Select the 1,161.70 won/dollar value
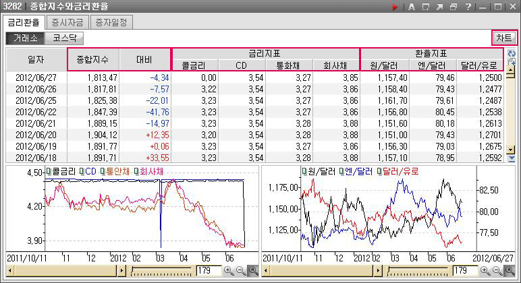The width and height of the screenshot is (521, 283). (392, 100)
